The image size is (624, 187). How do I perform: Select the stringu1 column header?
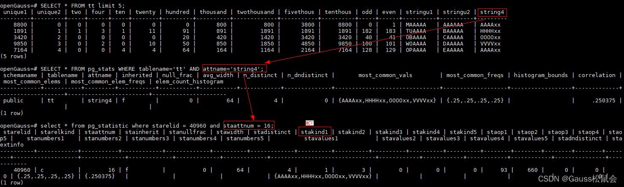[419, 12]
